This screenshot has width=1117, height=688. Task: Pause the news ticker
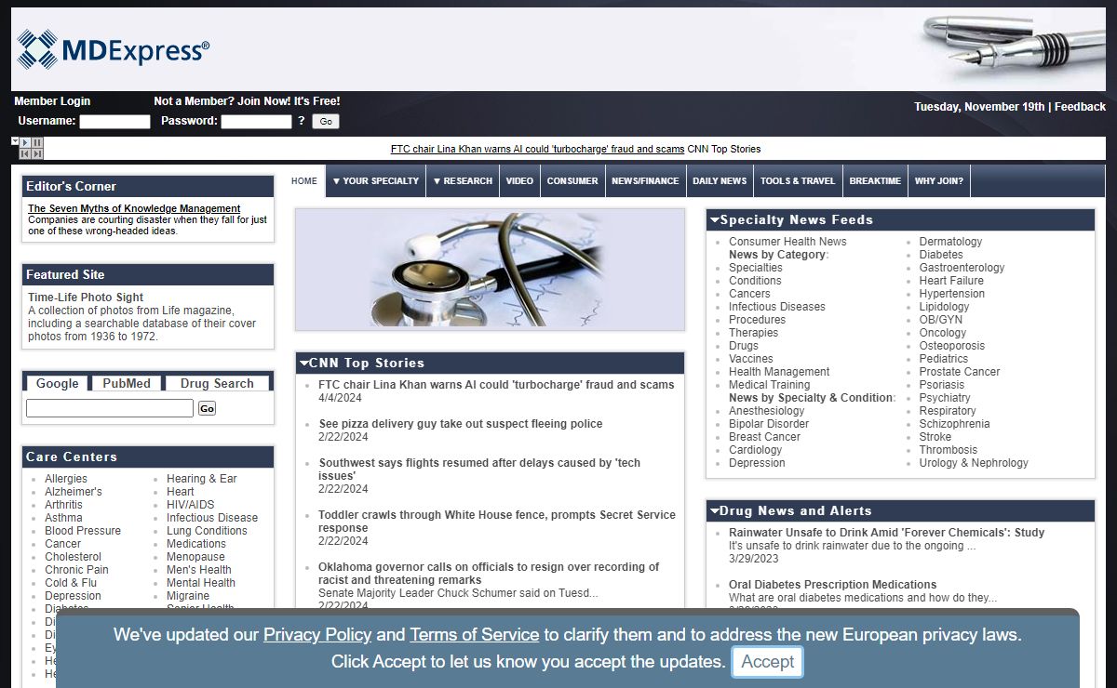pyautogui.click(x=37, y=142)
